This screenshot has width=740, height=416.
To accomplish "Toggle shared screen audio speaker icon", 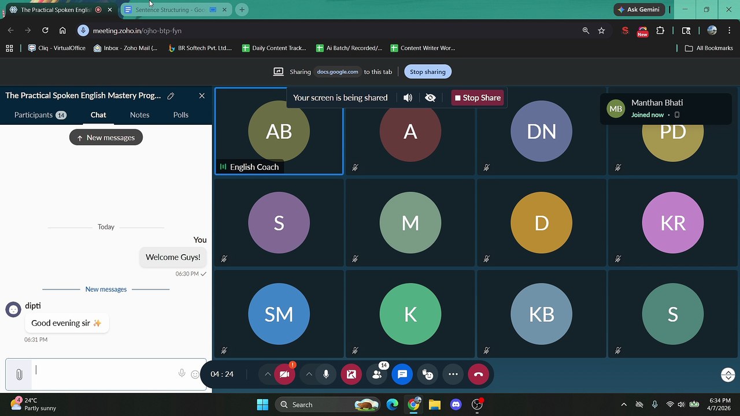I will pos(408,98).
